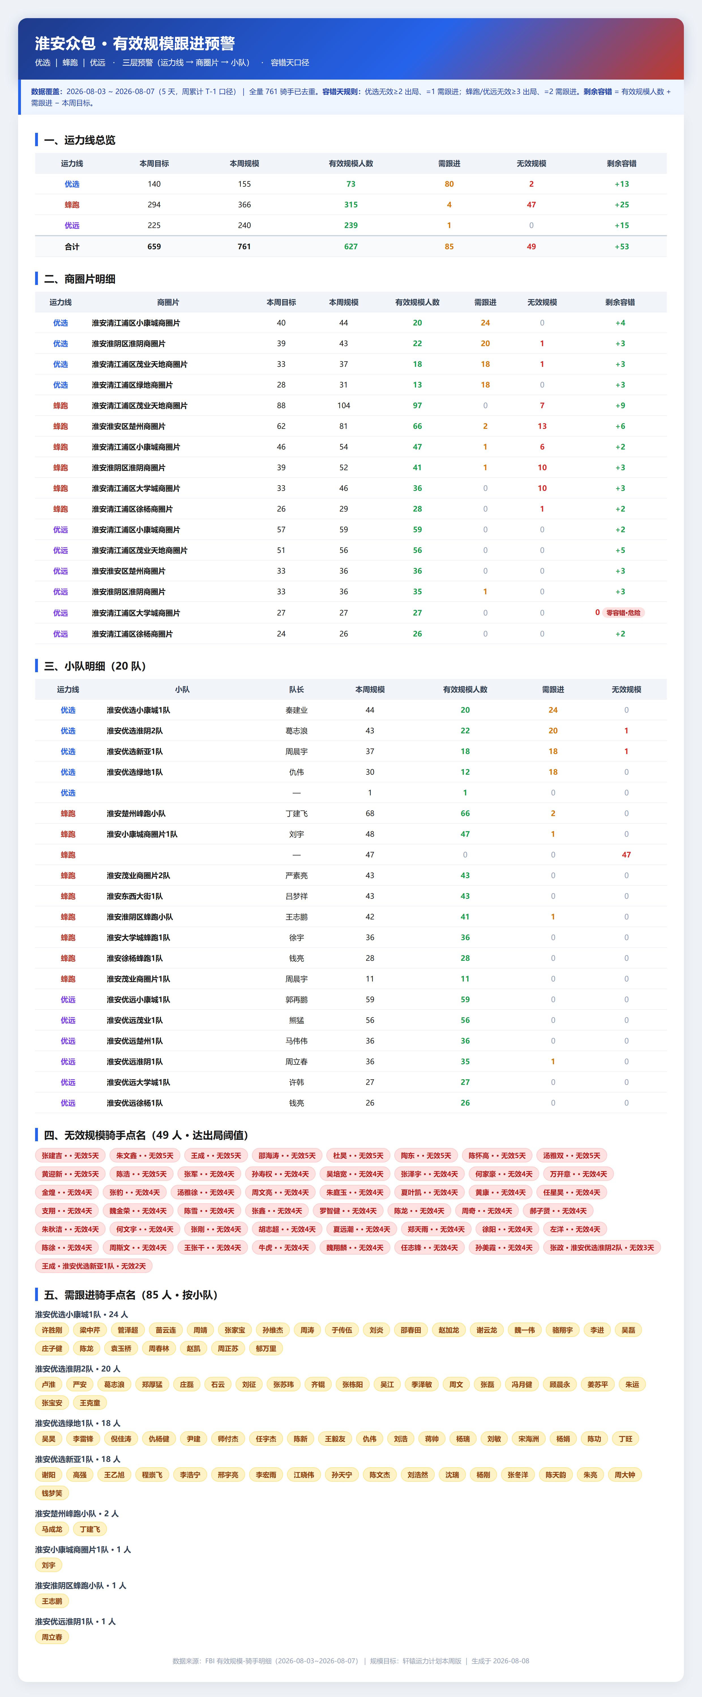The image size is (702, 1697).
Task: Click team name 淮安优远徐杨1队
Action: pos(134,1103)
